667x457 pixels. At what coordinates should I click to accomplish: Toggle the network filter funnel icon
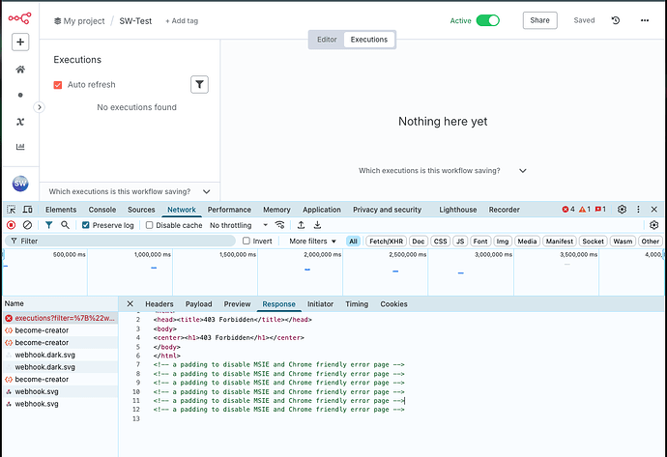coord(49,225)
